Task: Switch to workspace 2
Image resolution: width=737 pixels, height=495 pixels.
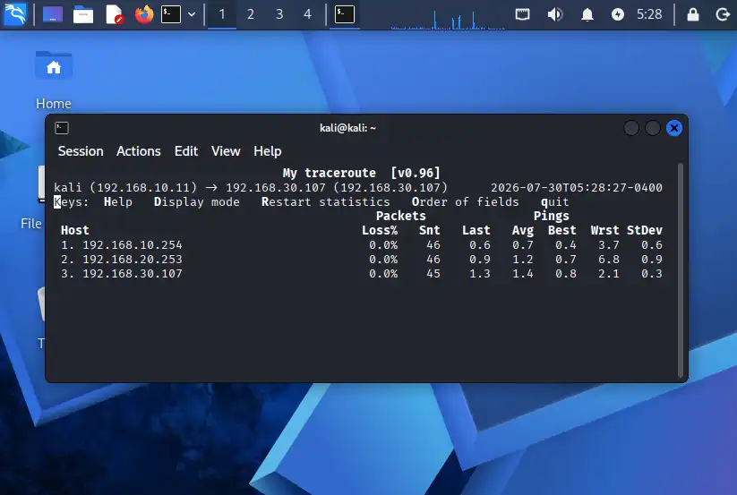Action: coord(251,14)
